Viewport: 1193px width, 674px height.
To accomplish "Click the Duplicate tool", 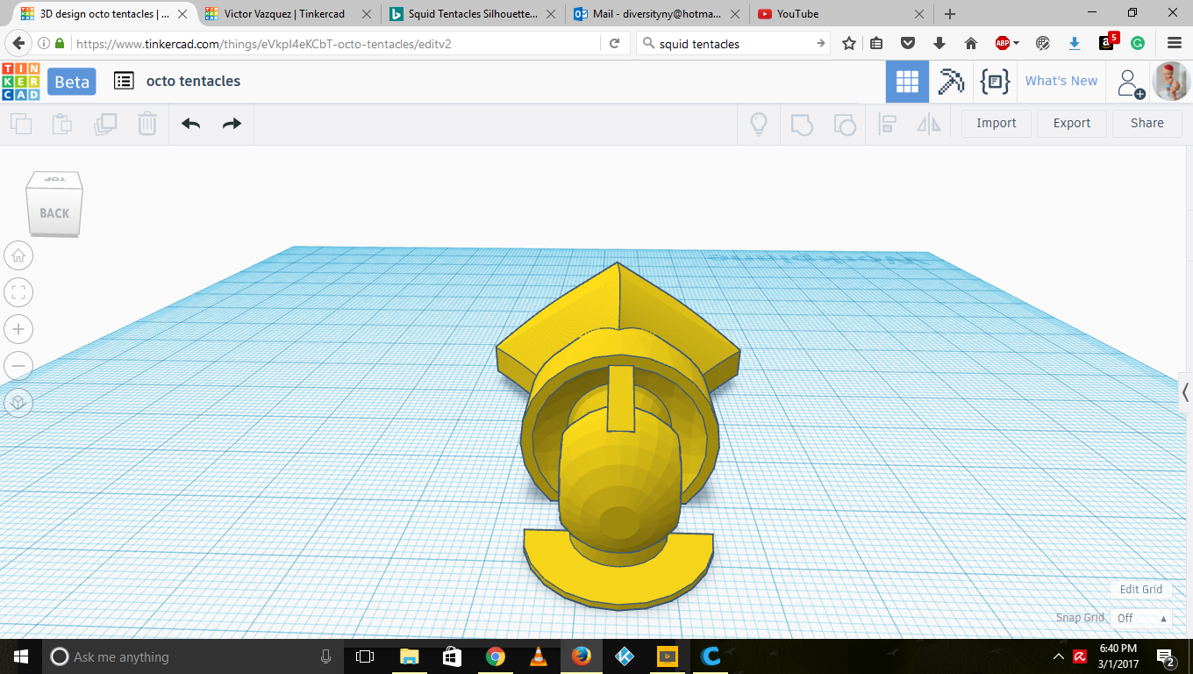I will pos(105,124).
